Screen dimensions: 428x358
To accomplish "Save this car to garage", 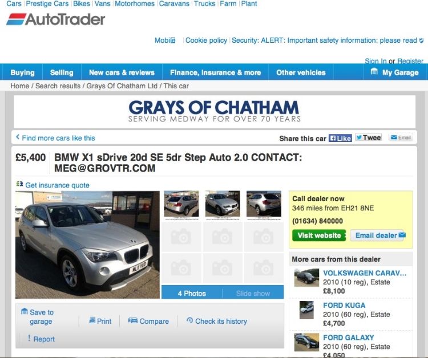I will 38,316.
